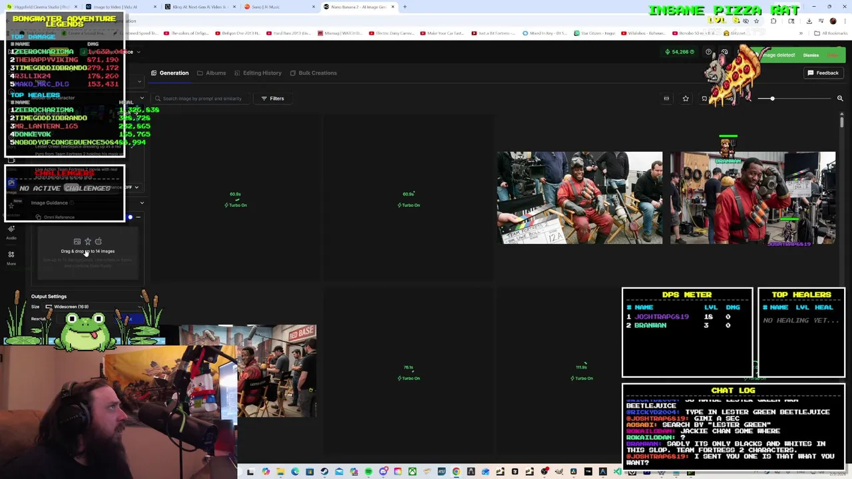This screenshot has height=479, width=852.
Task: Click the upload image icon in dropzone
Action: click(77, 241)
